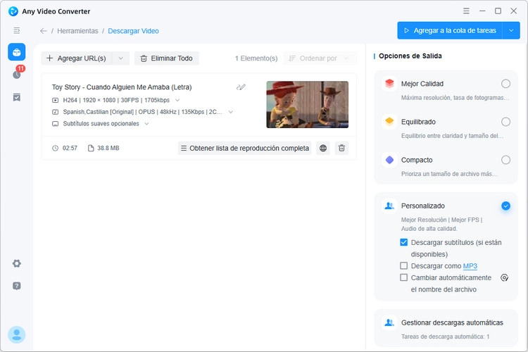Click Obtener lista de reproducción completa
The width and height of the screenshot is (528, 352).
tap(244, 149)
